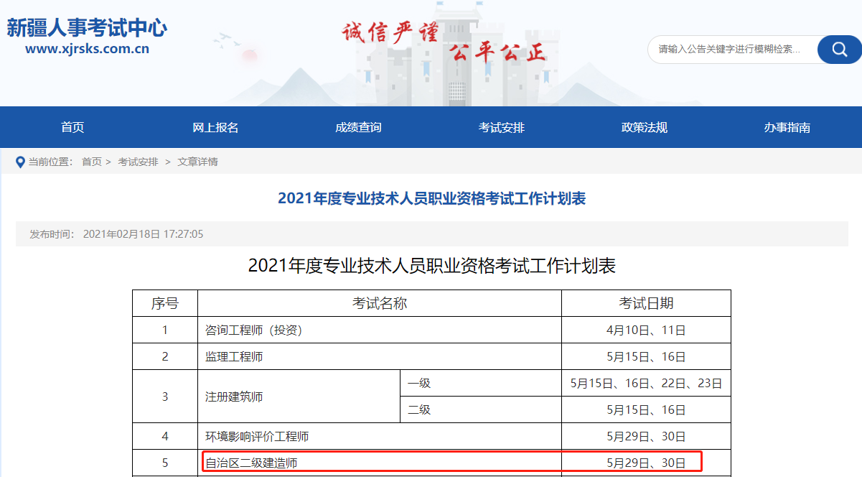Click the location pin icon in breadcrumb bar
The height and width of the screenshot is (477, 862).
click(x=20, y=162)
